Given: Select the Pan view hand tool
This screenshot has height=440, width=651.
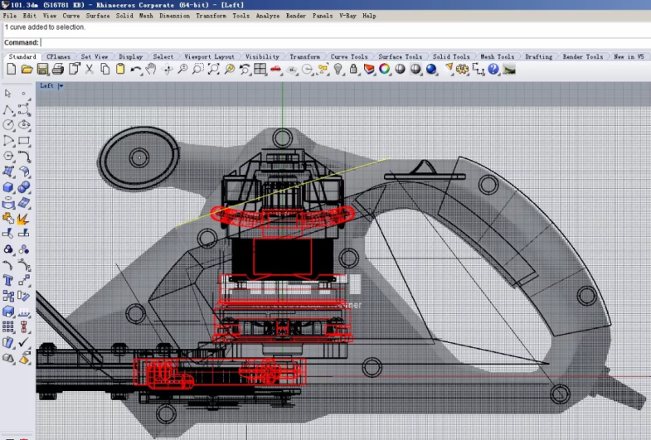Looking at the screenshot, I should point(152,70).
